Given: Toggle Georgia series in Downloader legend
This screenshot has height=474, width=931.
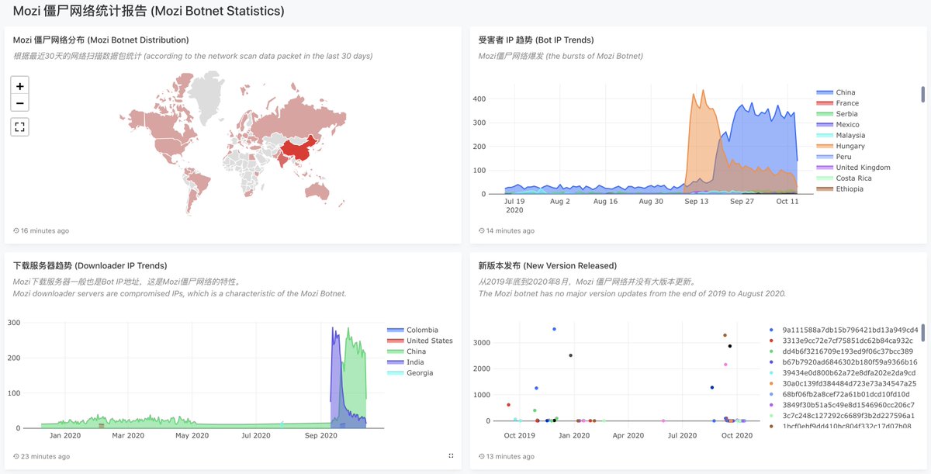Looking at the screenshot, I should (410, 373).
